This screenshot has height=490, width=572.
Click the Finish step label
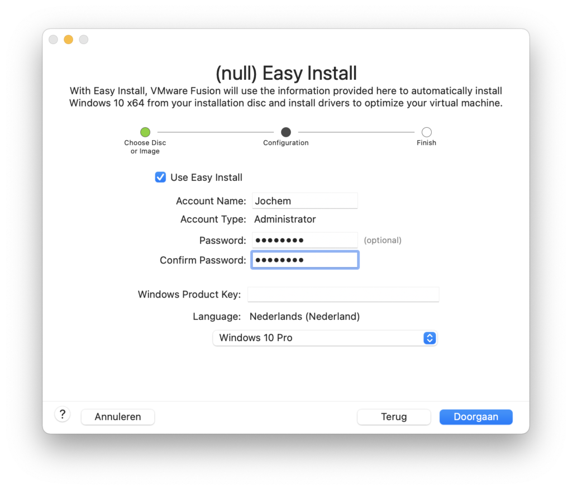426,143
